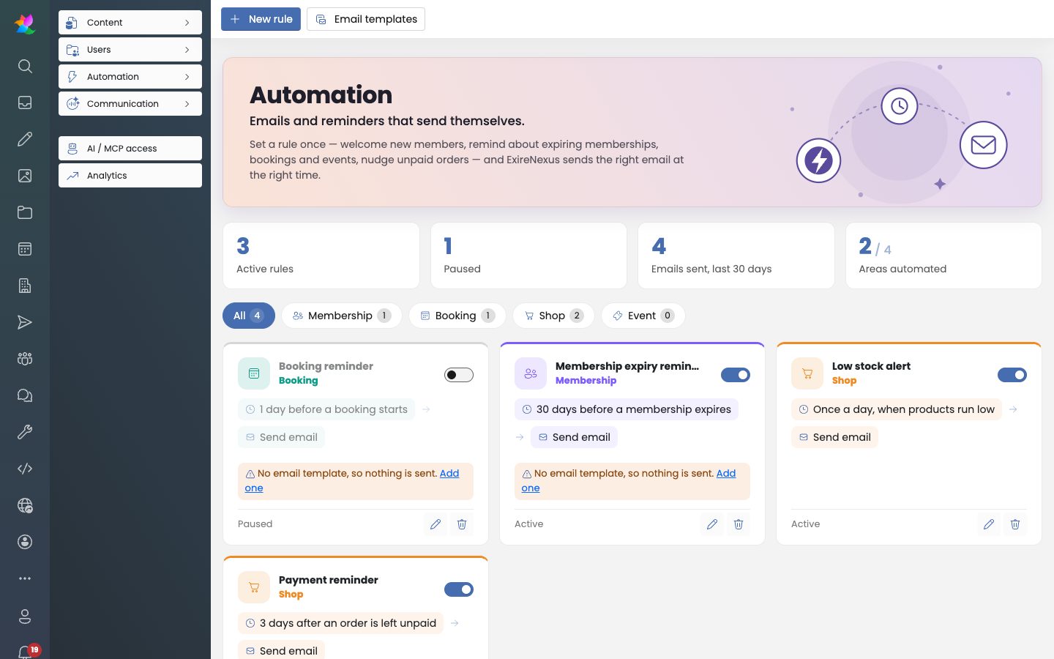Image resolution: width=1054 pixels, height=659 pixels.
Task: Open the calendar icon in sidebar
Action: click(25, 249)
